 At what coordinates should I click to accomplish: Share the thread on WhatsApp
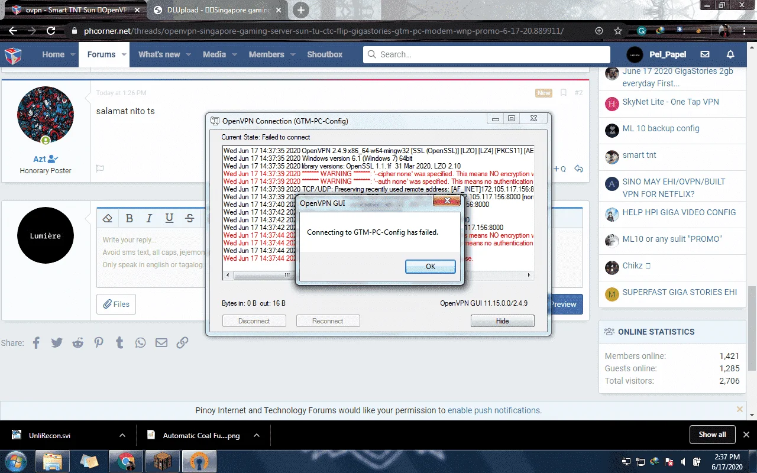pos(140,342)
